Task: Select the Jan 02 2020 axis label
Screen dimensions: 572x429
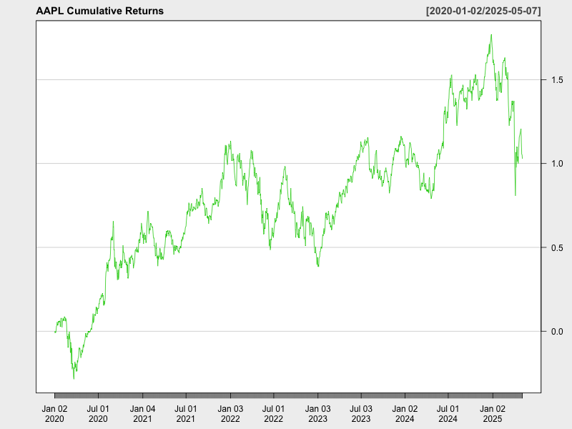Action: pos(54,414)
